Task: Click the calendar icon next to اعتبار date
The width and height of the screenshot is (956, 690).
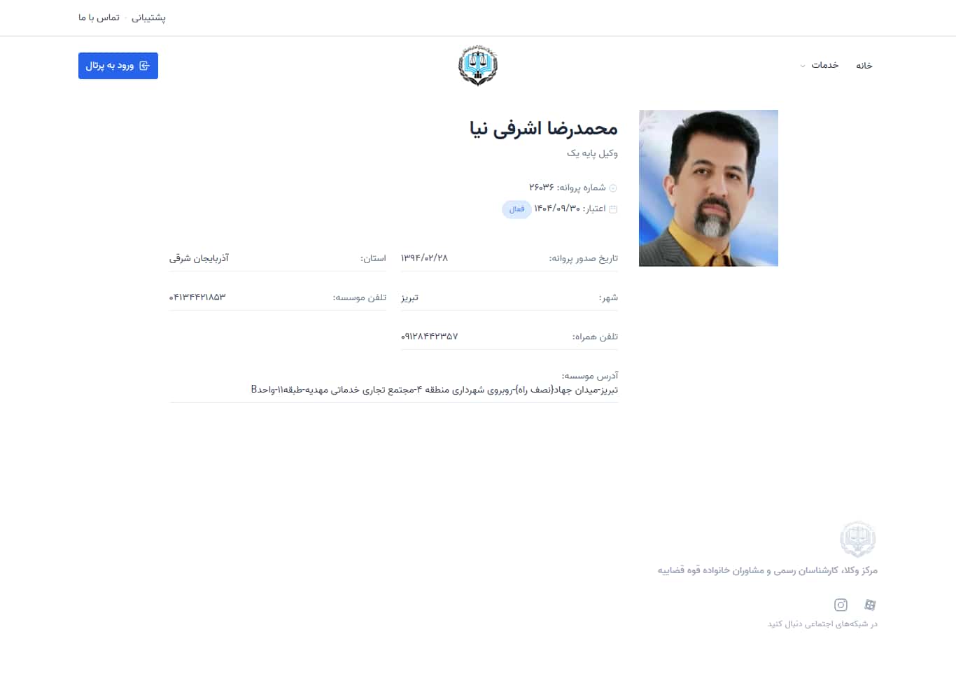Action: point(612,209)
